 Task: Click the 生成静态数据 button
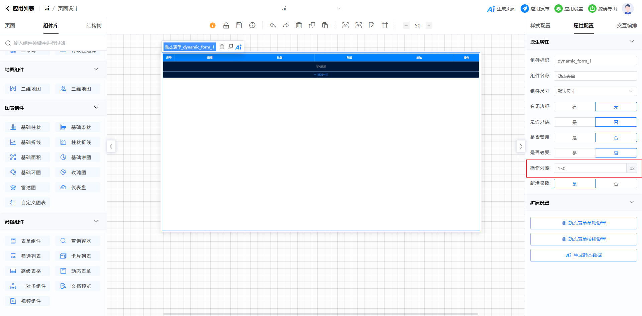pos(583,255)
